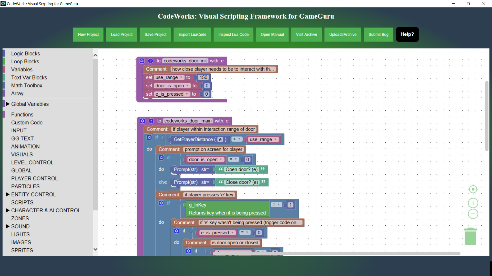Click the gear icon on inner if e_is_pressed block
Image resolution: width=492 pixels, height=276 pixels.
click(x=176, y=233)
